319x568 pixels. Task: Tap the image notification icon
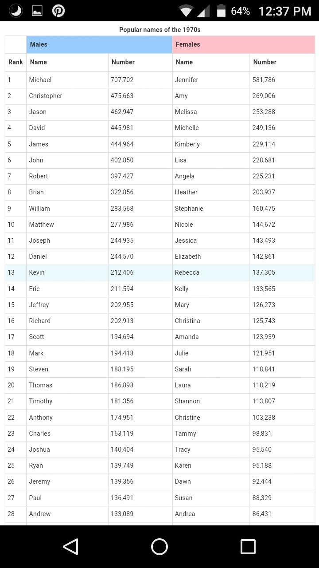pos(37,11)
